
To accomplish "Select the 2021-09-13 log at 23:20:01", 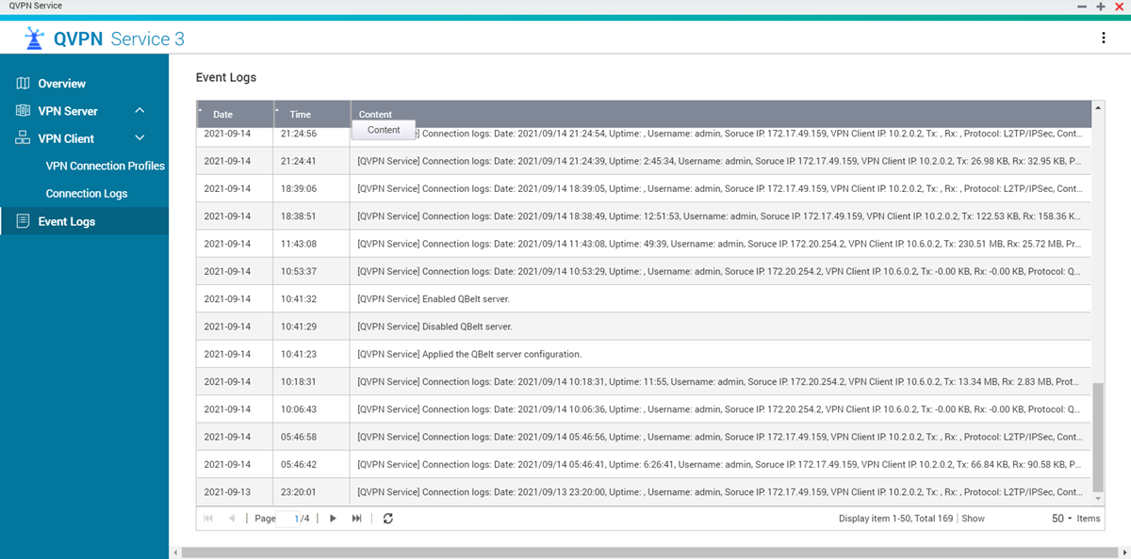I will click(644, 492).
